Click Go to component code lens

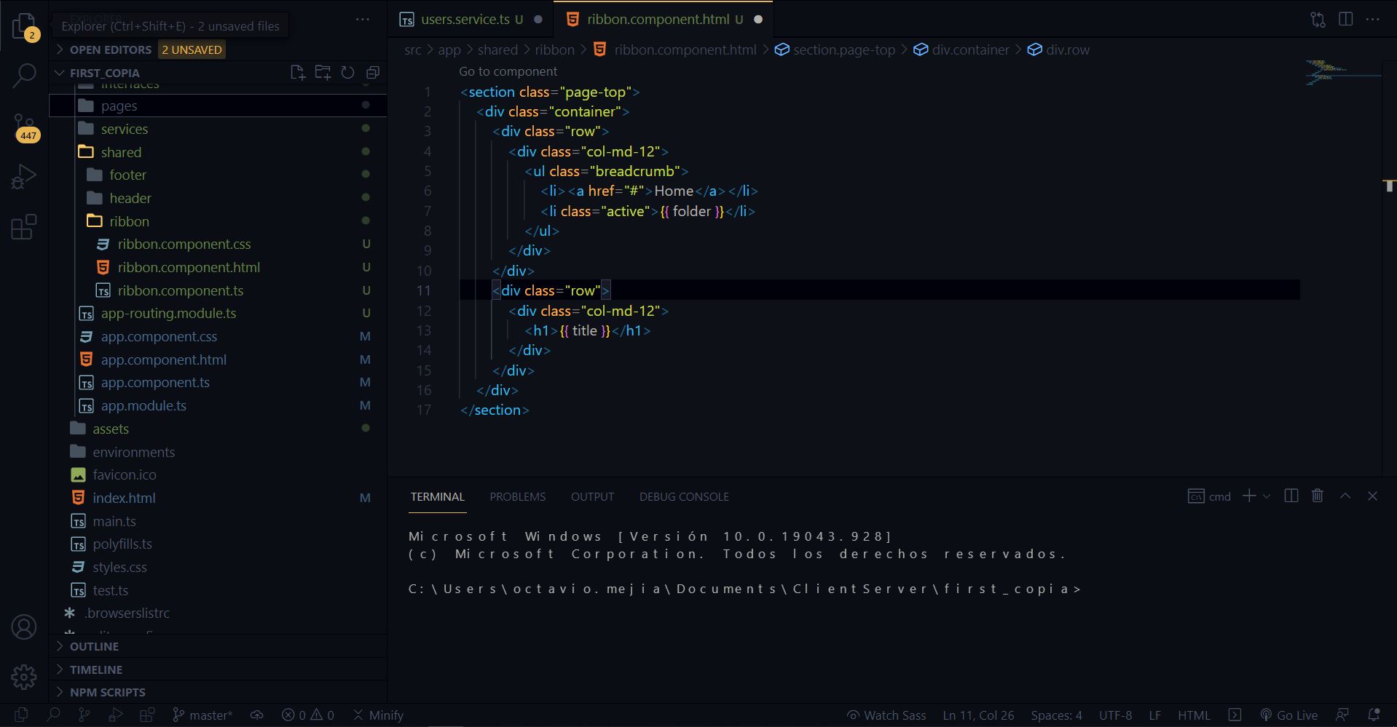click(x=508, y=71)
